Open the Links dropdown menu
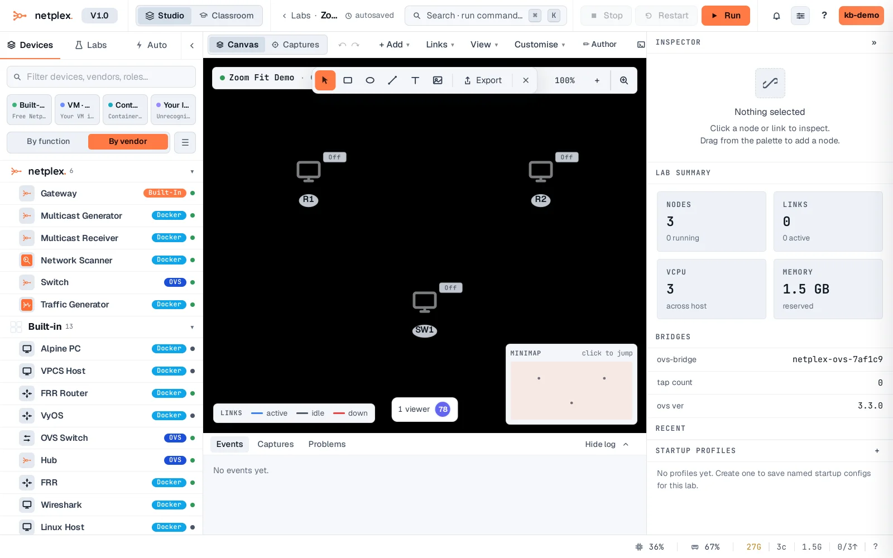This screenshot has width=893, height=558. pyautogui.click(x=440, y=45)
